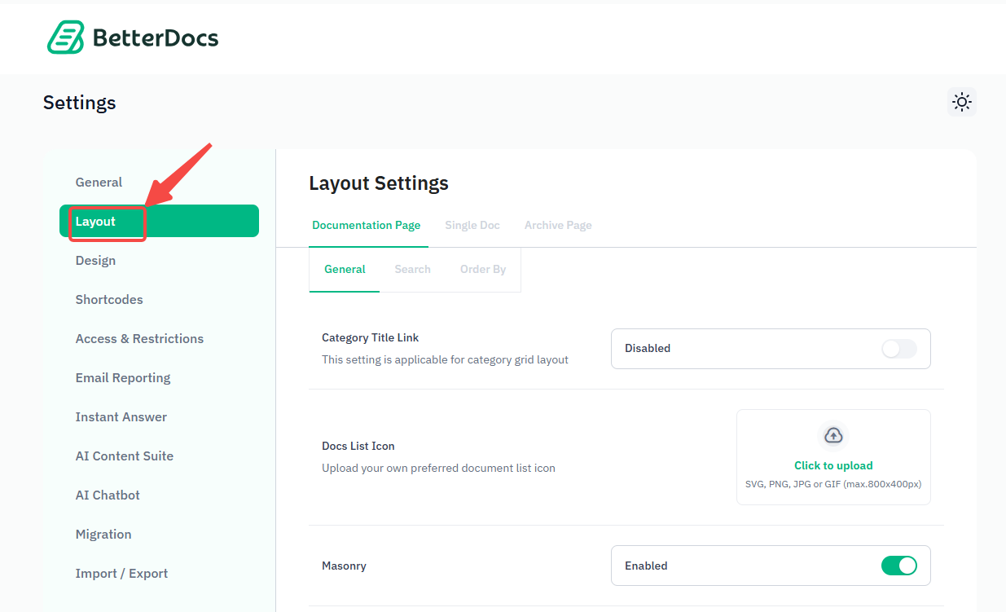The image size is (1006, 612).
Task: Toggle the dark mode sun icon
Action: click(x=962, y=102)
